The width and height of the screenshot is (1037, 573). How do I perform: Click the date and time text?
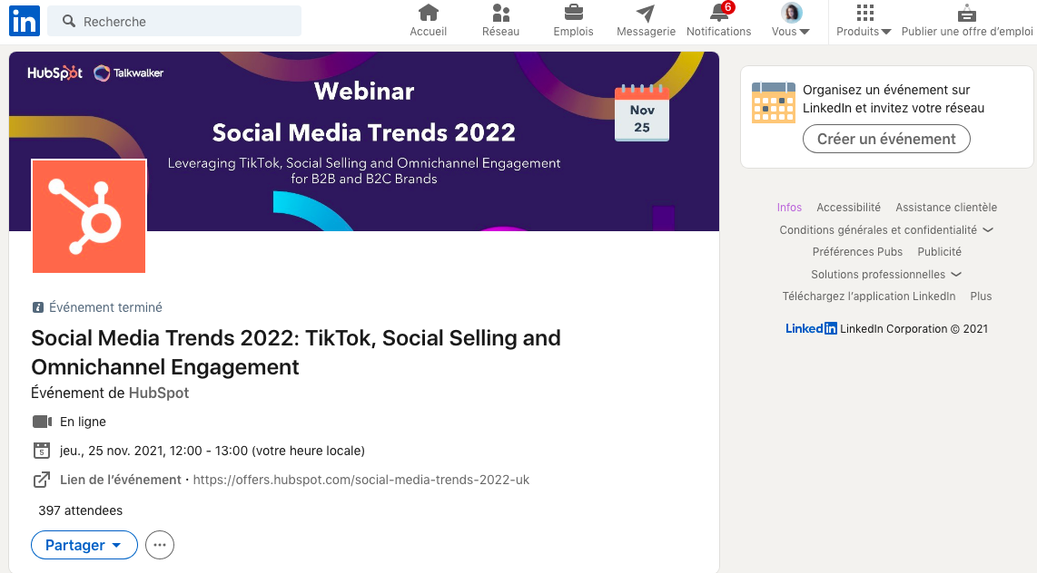tap(212, 451)
